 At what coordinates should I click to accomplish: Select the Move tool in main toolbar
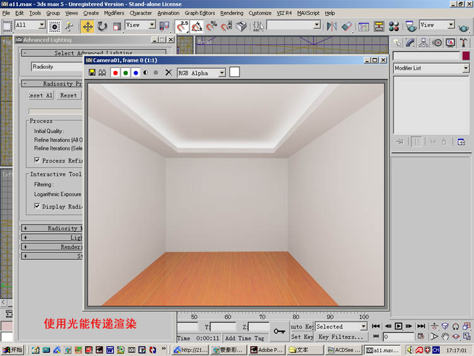tap(88, 27)
